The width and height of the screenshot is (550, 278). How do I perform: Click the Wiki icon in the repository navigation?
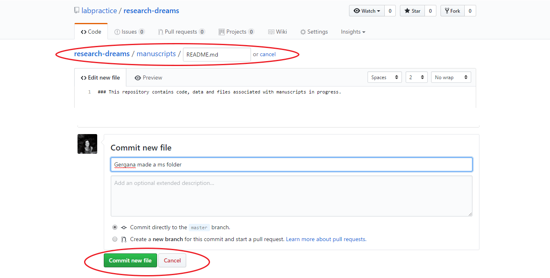coord(271,32)
